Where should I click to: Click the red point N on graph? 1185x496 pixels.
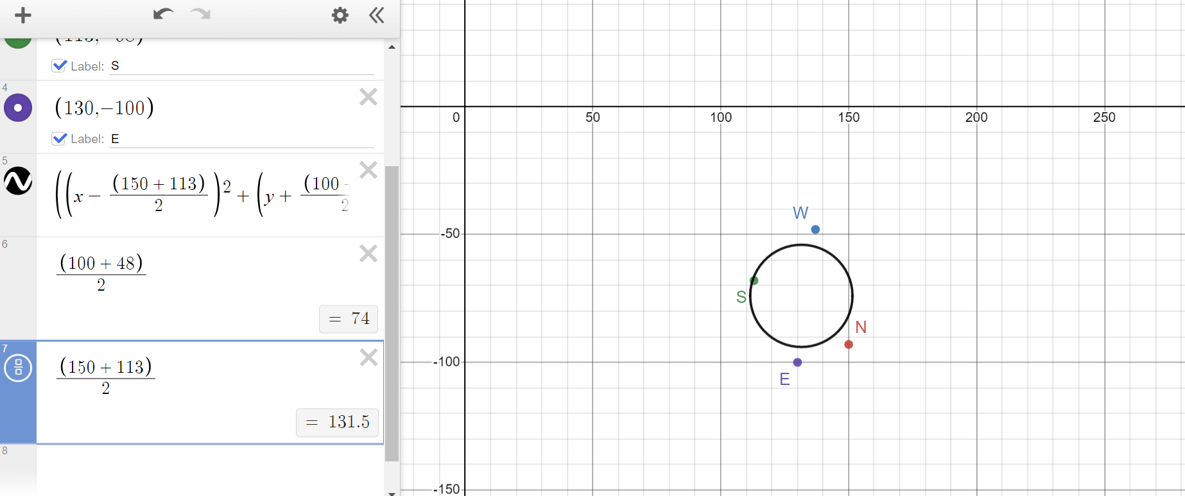849,345
